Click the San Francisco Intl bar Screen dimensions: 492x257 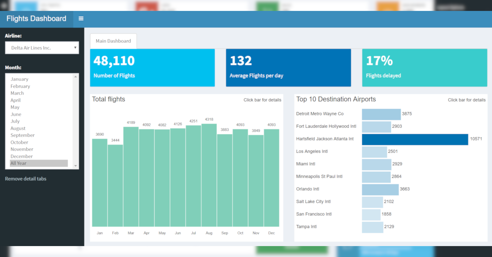pos(371,215)
